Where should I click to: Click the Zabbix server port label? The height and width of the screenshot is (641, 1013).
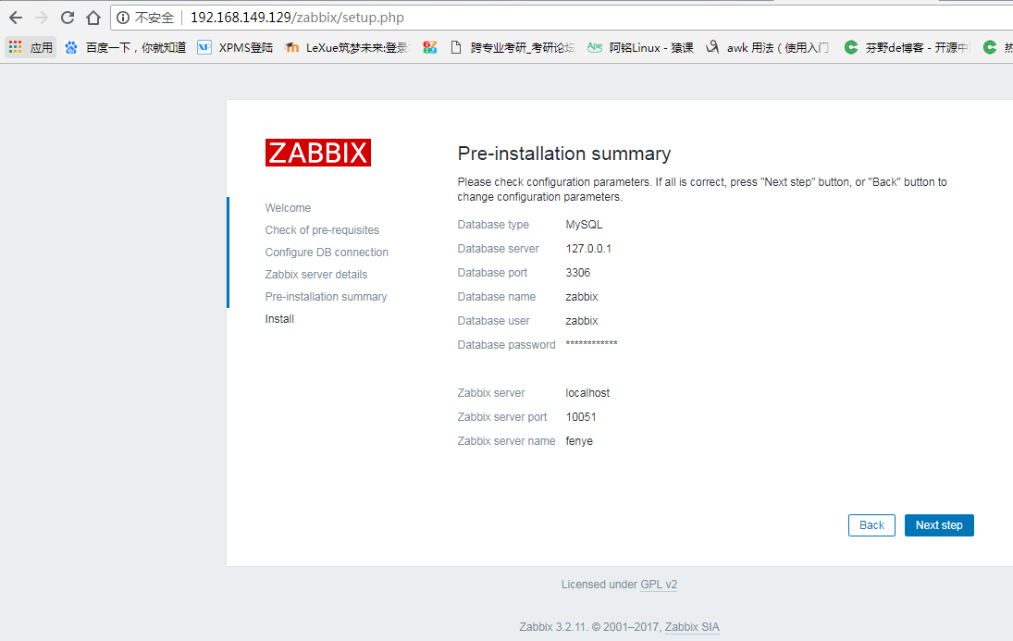click(502, 417)
